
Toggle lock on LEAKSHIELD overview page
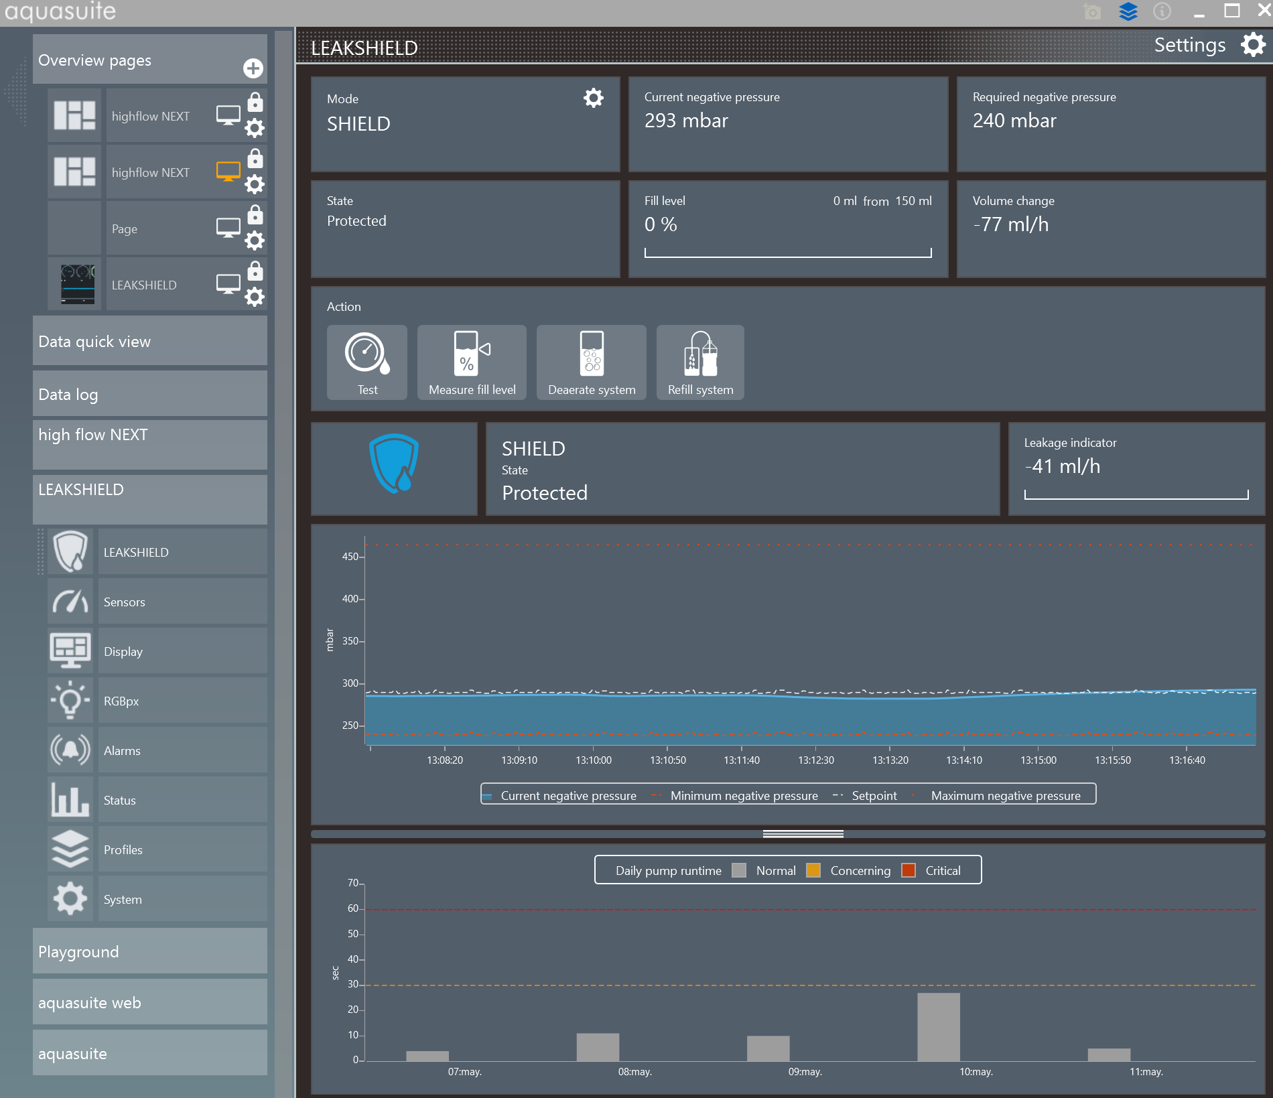tap(255, 271)
